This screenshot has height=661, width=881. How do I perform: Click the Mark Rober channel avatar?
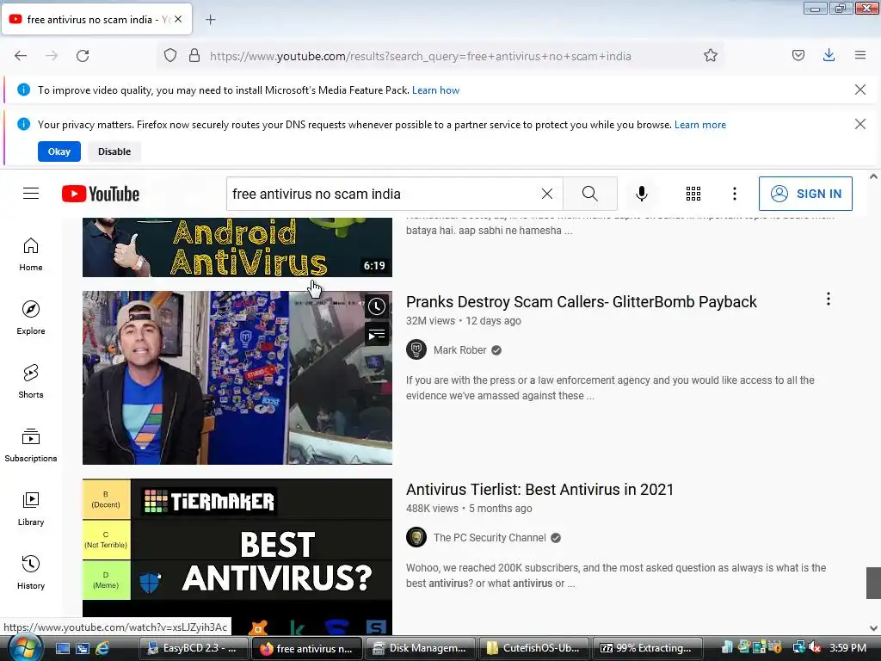(416, 350)
